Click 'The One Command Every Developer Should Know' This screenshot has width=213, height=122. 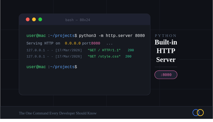58,113
